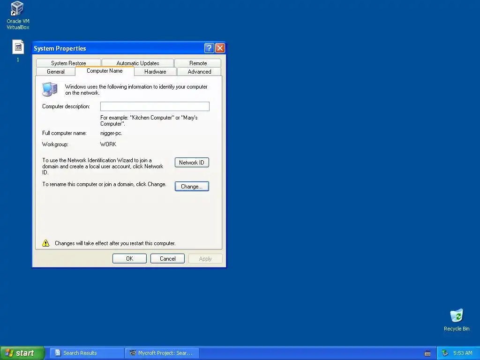Screen dimensions: 480x360
Task: Open the Recycle Bin desktop icon
Action: point(457,320)
